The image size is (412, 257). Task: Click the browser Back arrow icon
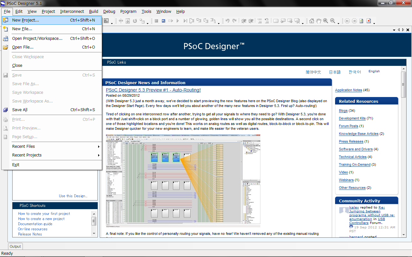(347, 21)
